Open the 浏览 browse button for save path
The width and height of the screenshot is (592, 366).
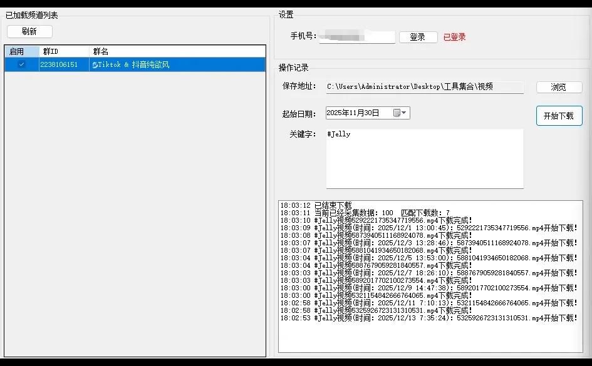point(558,87)
